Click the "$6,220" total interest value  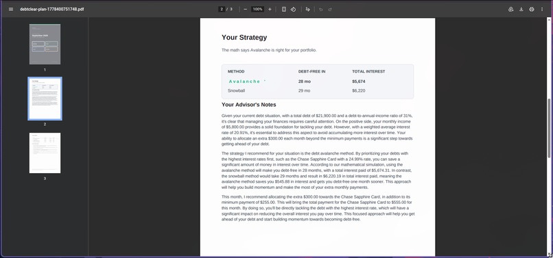(x=359, y=90)
